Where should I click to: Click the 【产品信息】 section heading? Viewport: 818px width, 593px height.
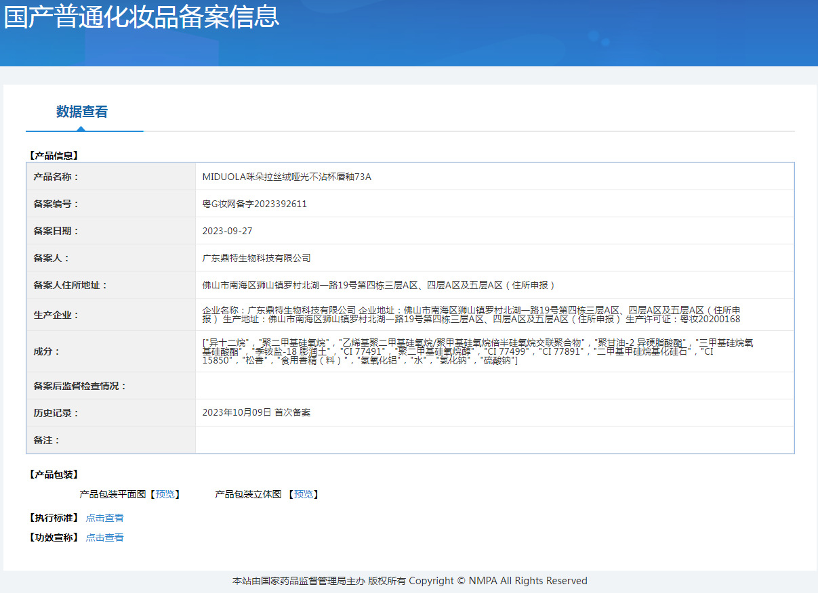pyautogui.click(x=54, y=156)
